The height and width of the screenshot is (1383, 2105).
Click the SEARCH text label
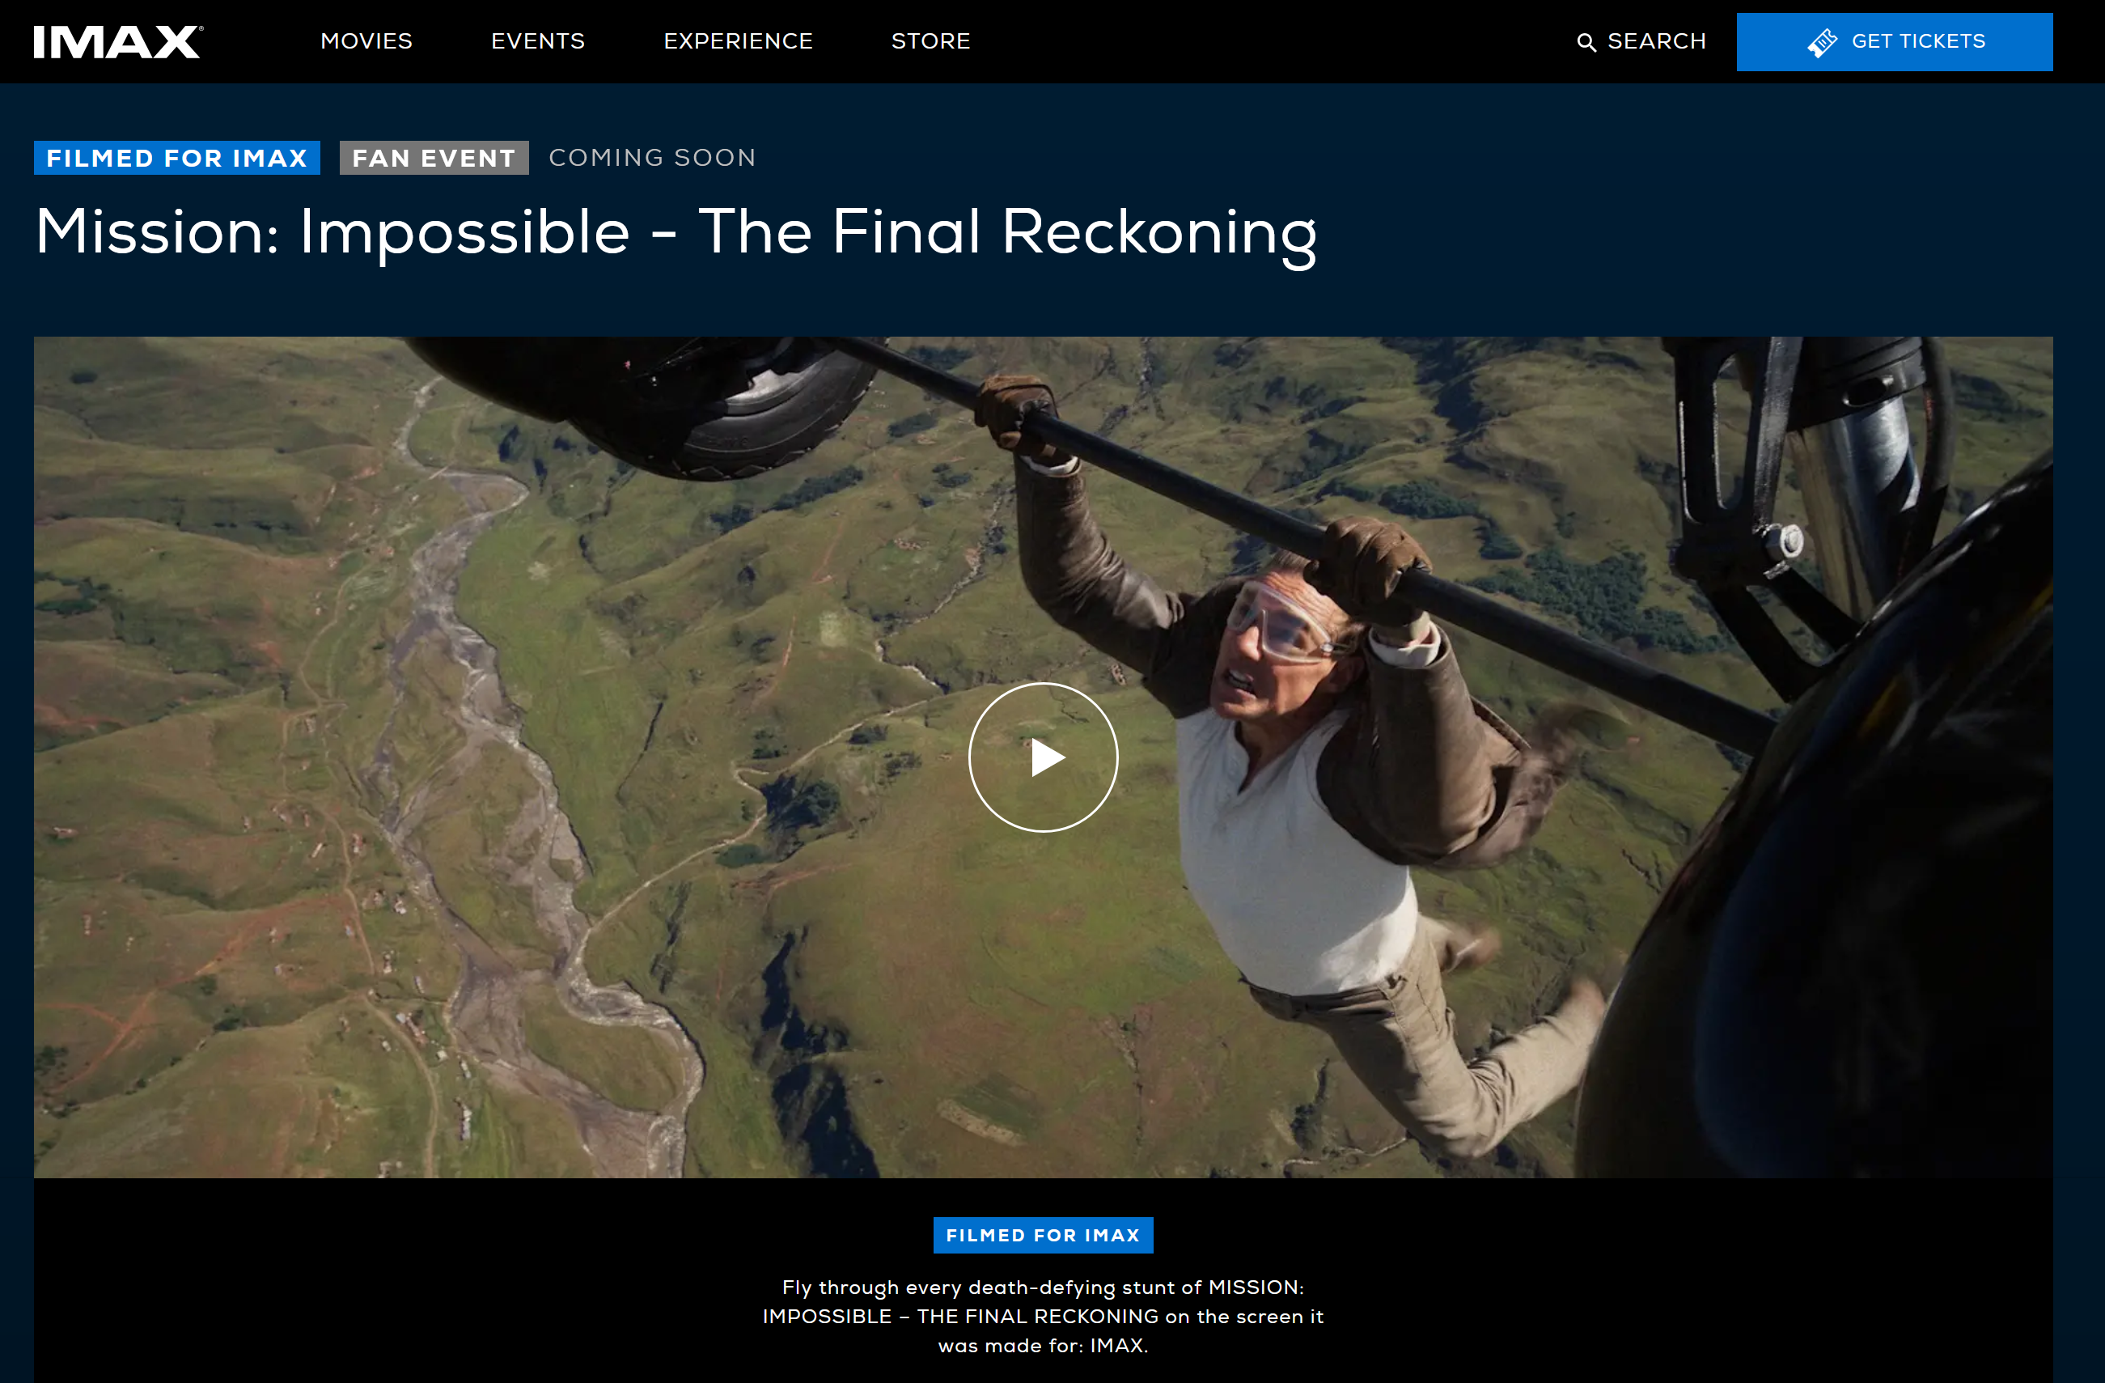(1656, 41)
